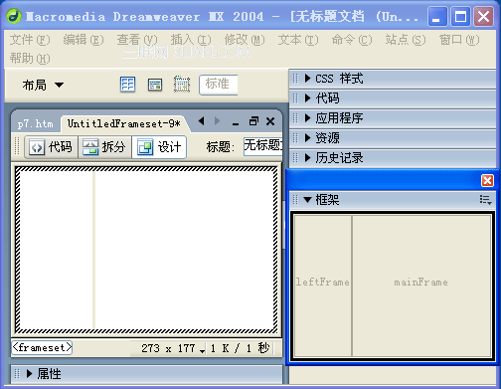The width and height of the screenshot is (501, 389).
Task: Close the floating frames panel
Action: (487, 181)
